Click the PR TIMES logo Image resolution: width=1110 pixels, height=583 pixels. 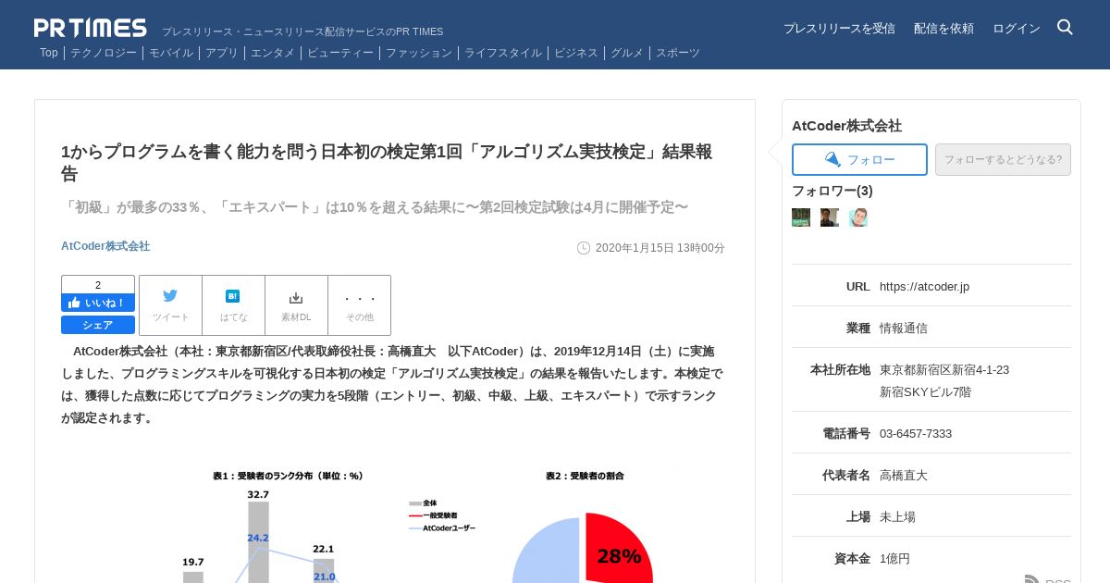pos(91,28)
